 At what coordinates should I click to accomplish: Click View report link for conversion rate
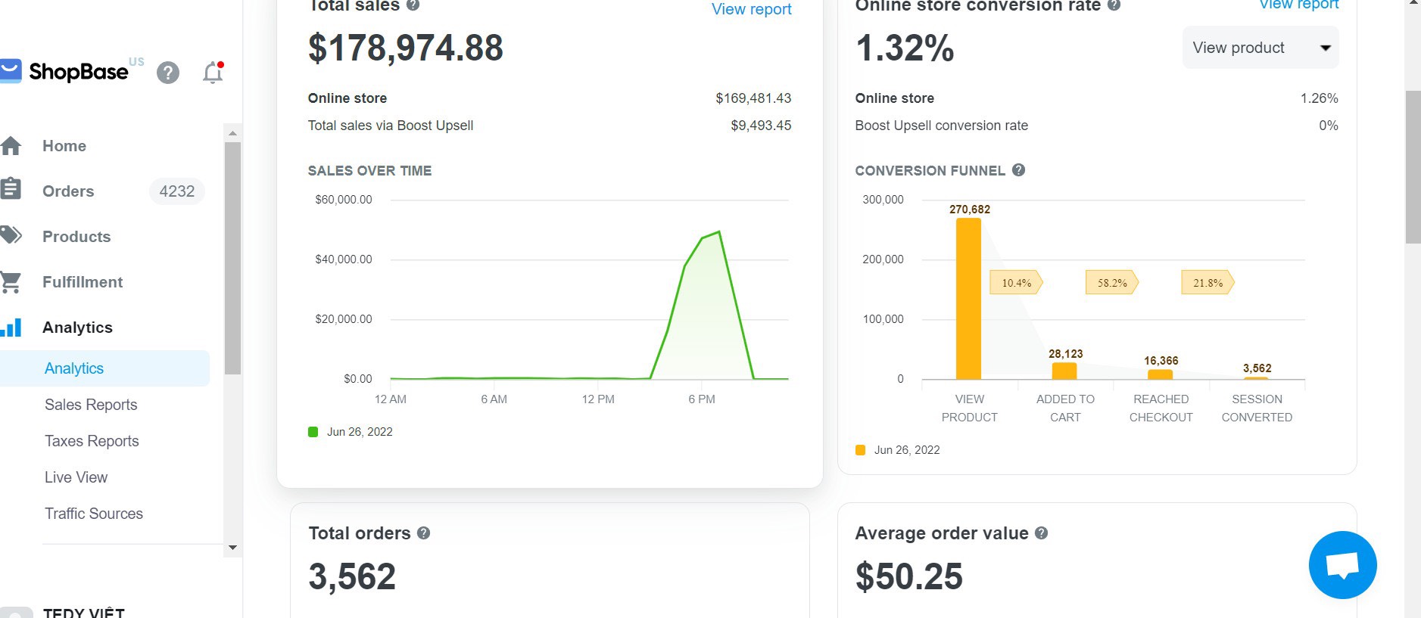(1298, 5)
